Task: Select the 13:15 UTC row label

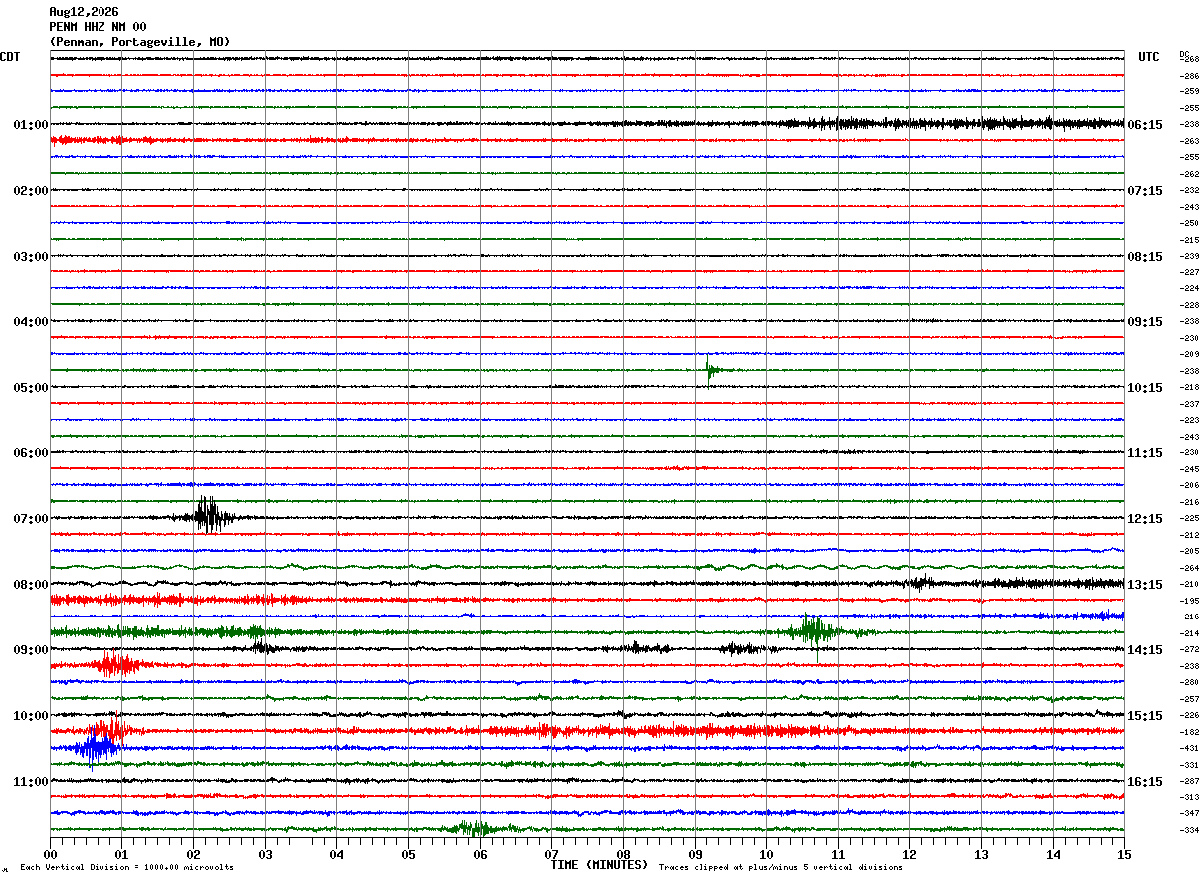Action: (x=1145, y=585)
